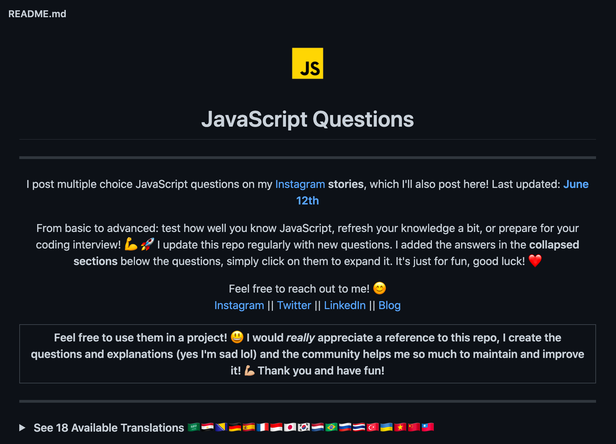This screenshot has width=616, height=444.
Task: Click the bold word 'stories'
Action: (346, 184)
